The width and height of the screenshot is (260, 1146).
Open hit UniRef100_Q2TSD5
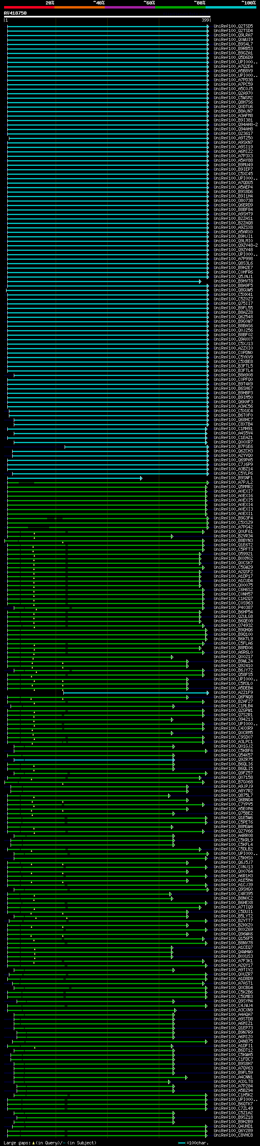click(233, 26)
